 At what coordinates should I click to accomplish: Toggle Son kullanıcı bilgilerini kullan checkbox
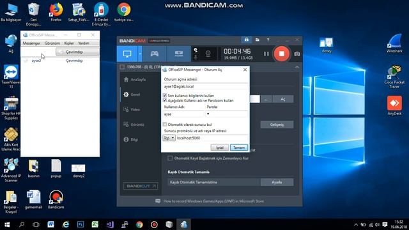165,95
